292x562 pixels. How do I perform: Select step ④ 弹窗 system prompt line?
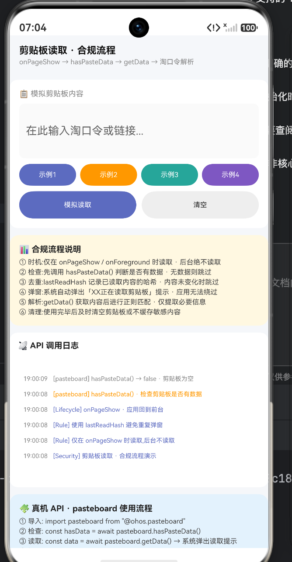pos(118,292)
